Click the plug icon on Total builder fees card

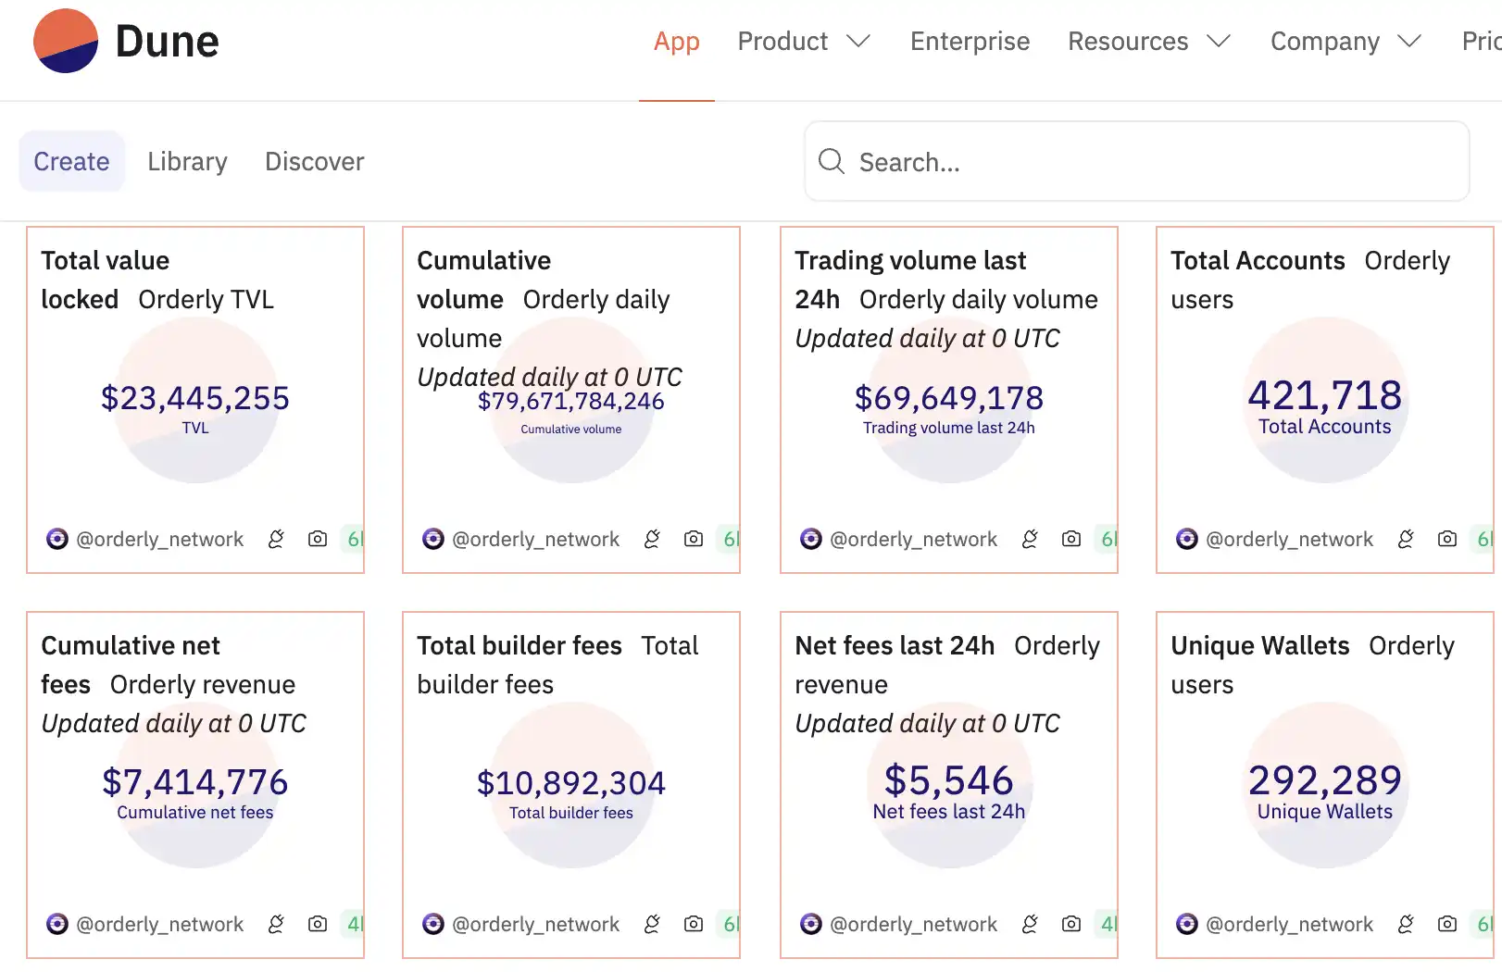(x=652, y=924)
